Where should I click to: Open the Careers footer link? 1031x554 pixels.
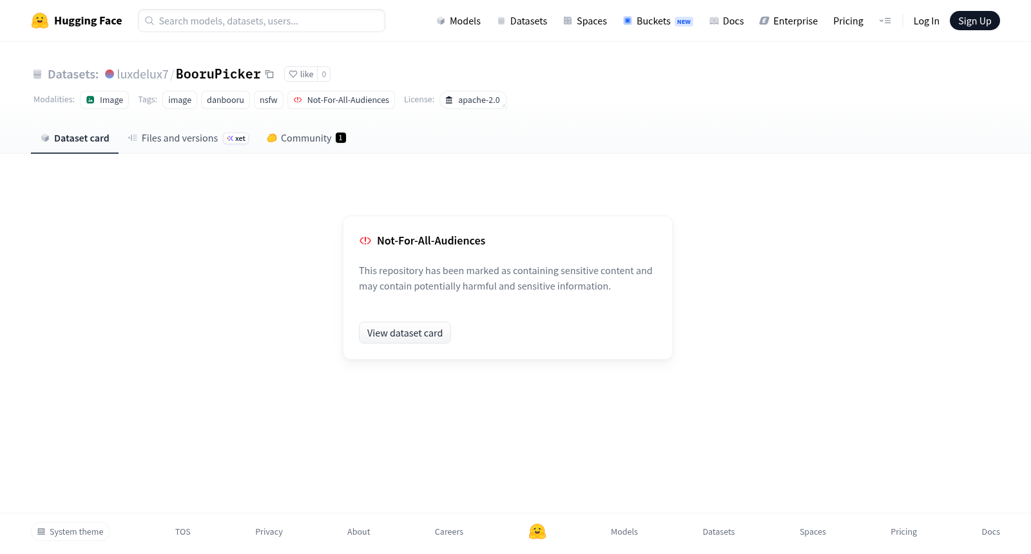pyautogui.click(x=449, y=531)
